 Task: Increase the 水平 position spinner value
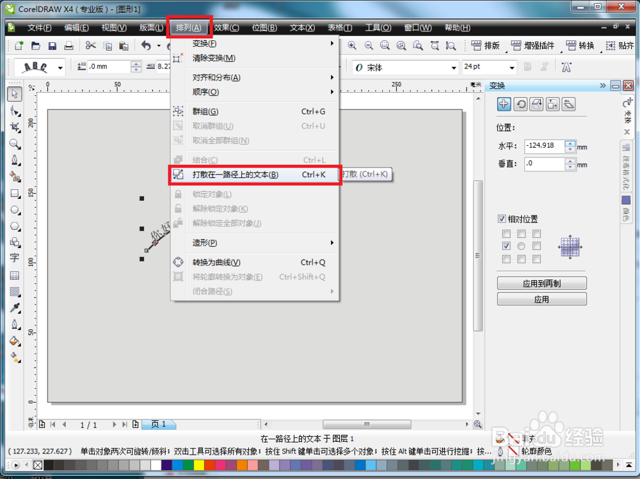tap(570, 143)
